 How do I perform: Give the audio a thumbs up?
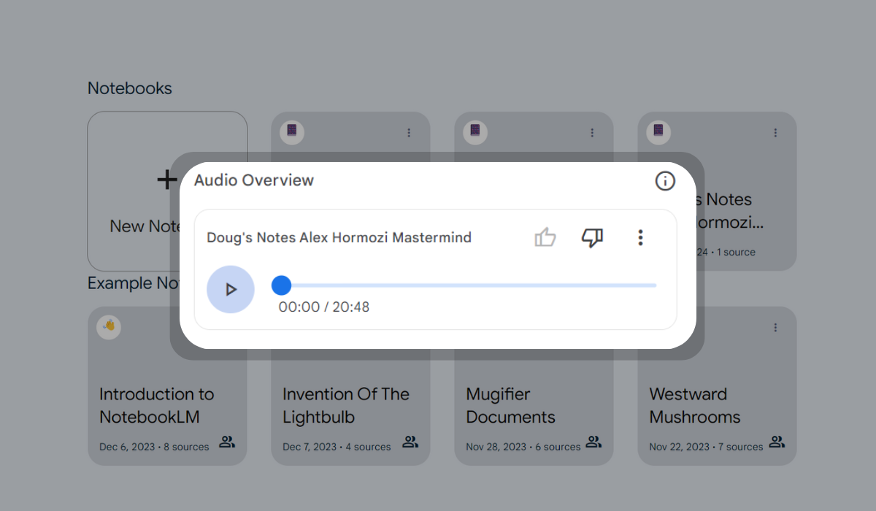545,237
